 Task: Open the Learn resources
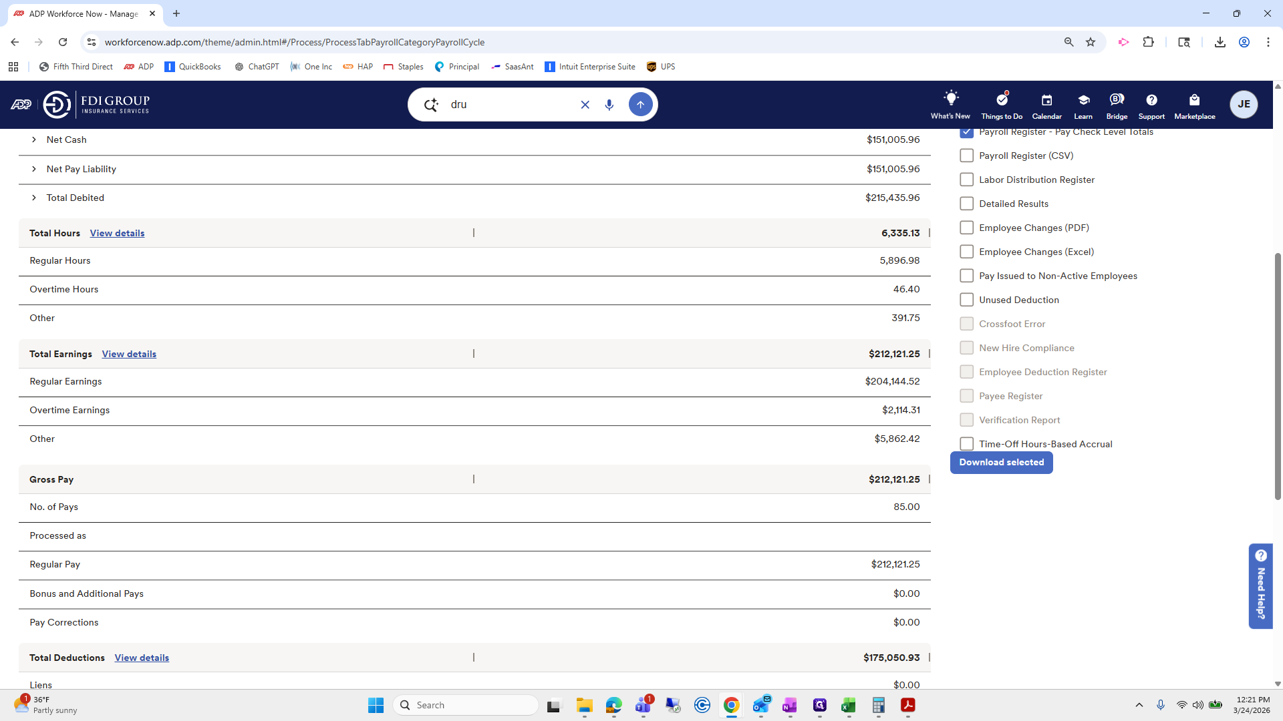(x=1083, y=104)
